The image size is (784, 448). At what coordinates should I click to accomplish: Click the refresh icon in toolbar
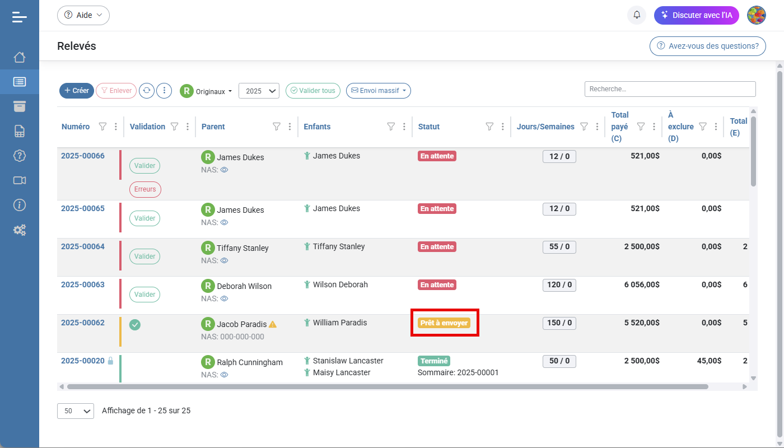[147, 91]
